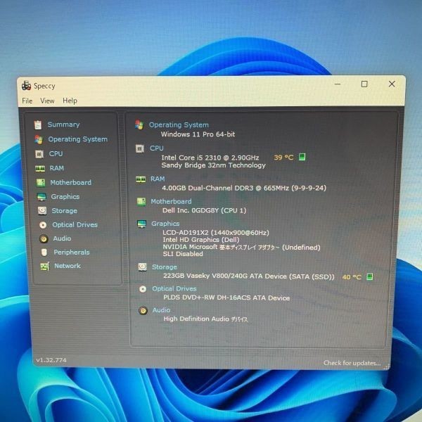422x422 pixels.
Task: Click Windows flag icon in summary pane
Action: [139, 124]
